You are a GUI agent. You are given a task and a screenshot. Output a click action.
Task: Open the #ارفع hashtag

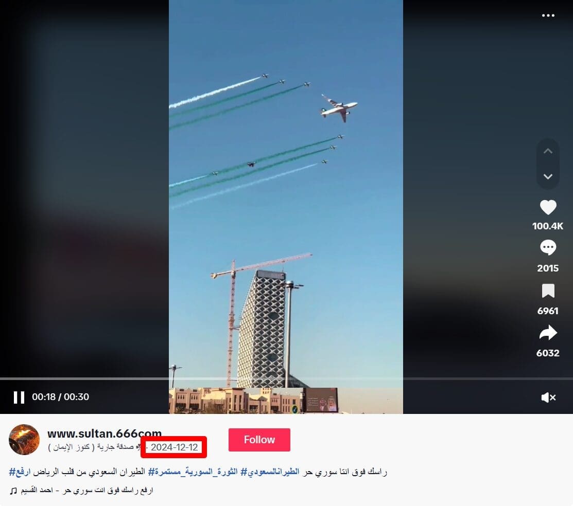click(x=20, y=472)
